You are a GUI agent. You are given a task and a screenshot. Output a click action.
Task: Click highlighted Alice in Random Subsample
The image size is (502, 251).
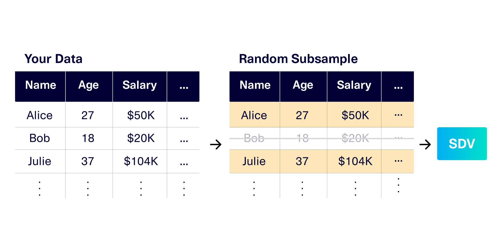254,115
